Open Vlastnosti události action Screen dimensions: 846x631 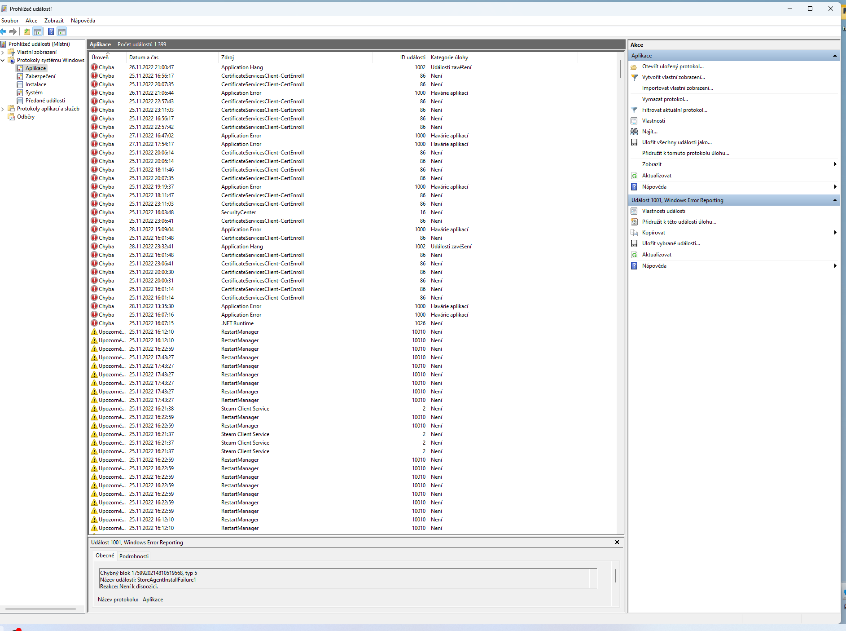click(663, 211)
